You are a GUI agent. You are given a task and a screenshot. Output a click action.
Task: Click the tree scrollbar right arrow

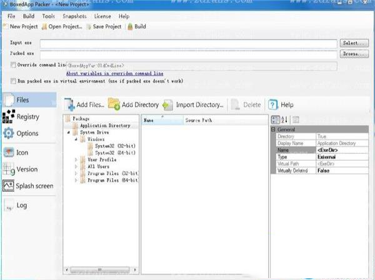(x=135, y=270)
